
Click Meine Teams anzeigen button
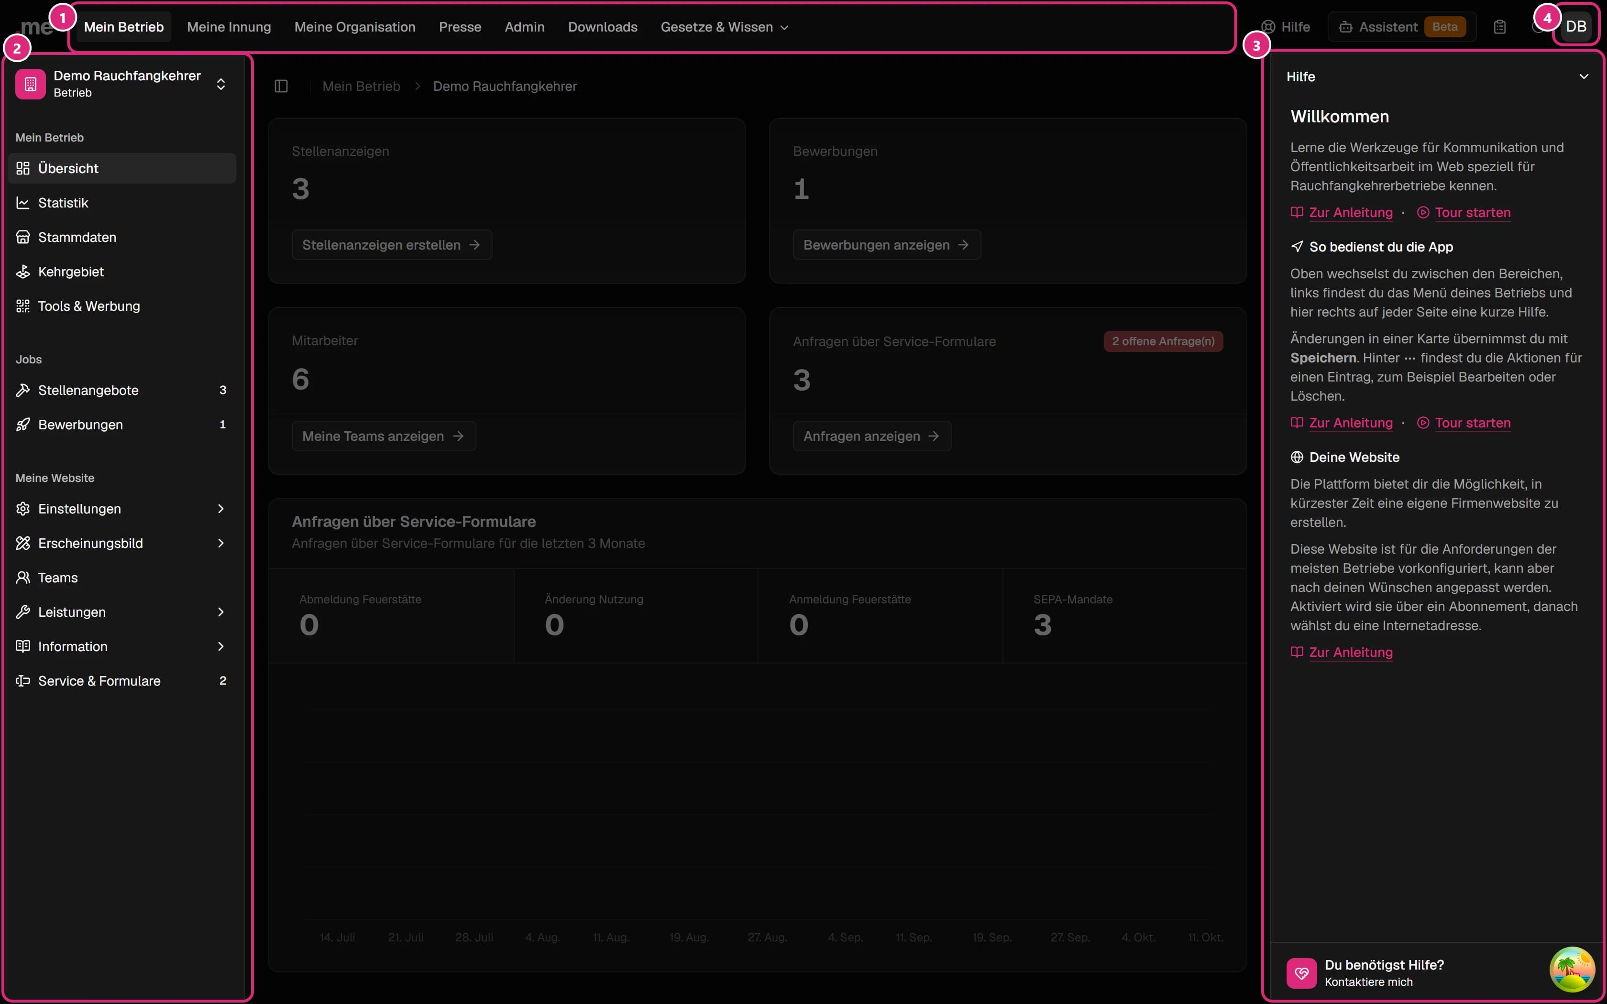coord(384,436)
